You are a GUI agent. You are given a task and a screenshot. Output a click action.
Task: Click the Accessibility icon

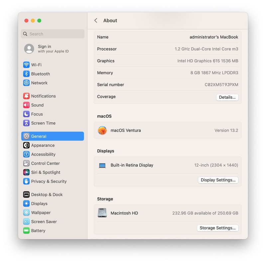click(26, 154)
